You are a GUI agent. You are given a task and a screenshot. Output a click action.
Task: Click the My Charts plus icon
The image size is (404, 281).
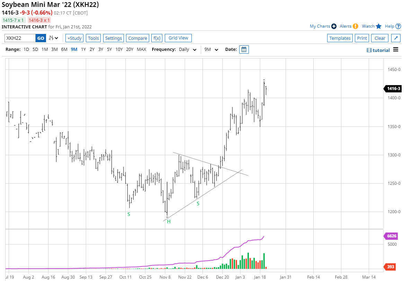[334, 26]
